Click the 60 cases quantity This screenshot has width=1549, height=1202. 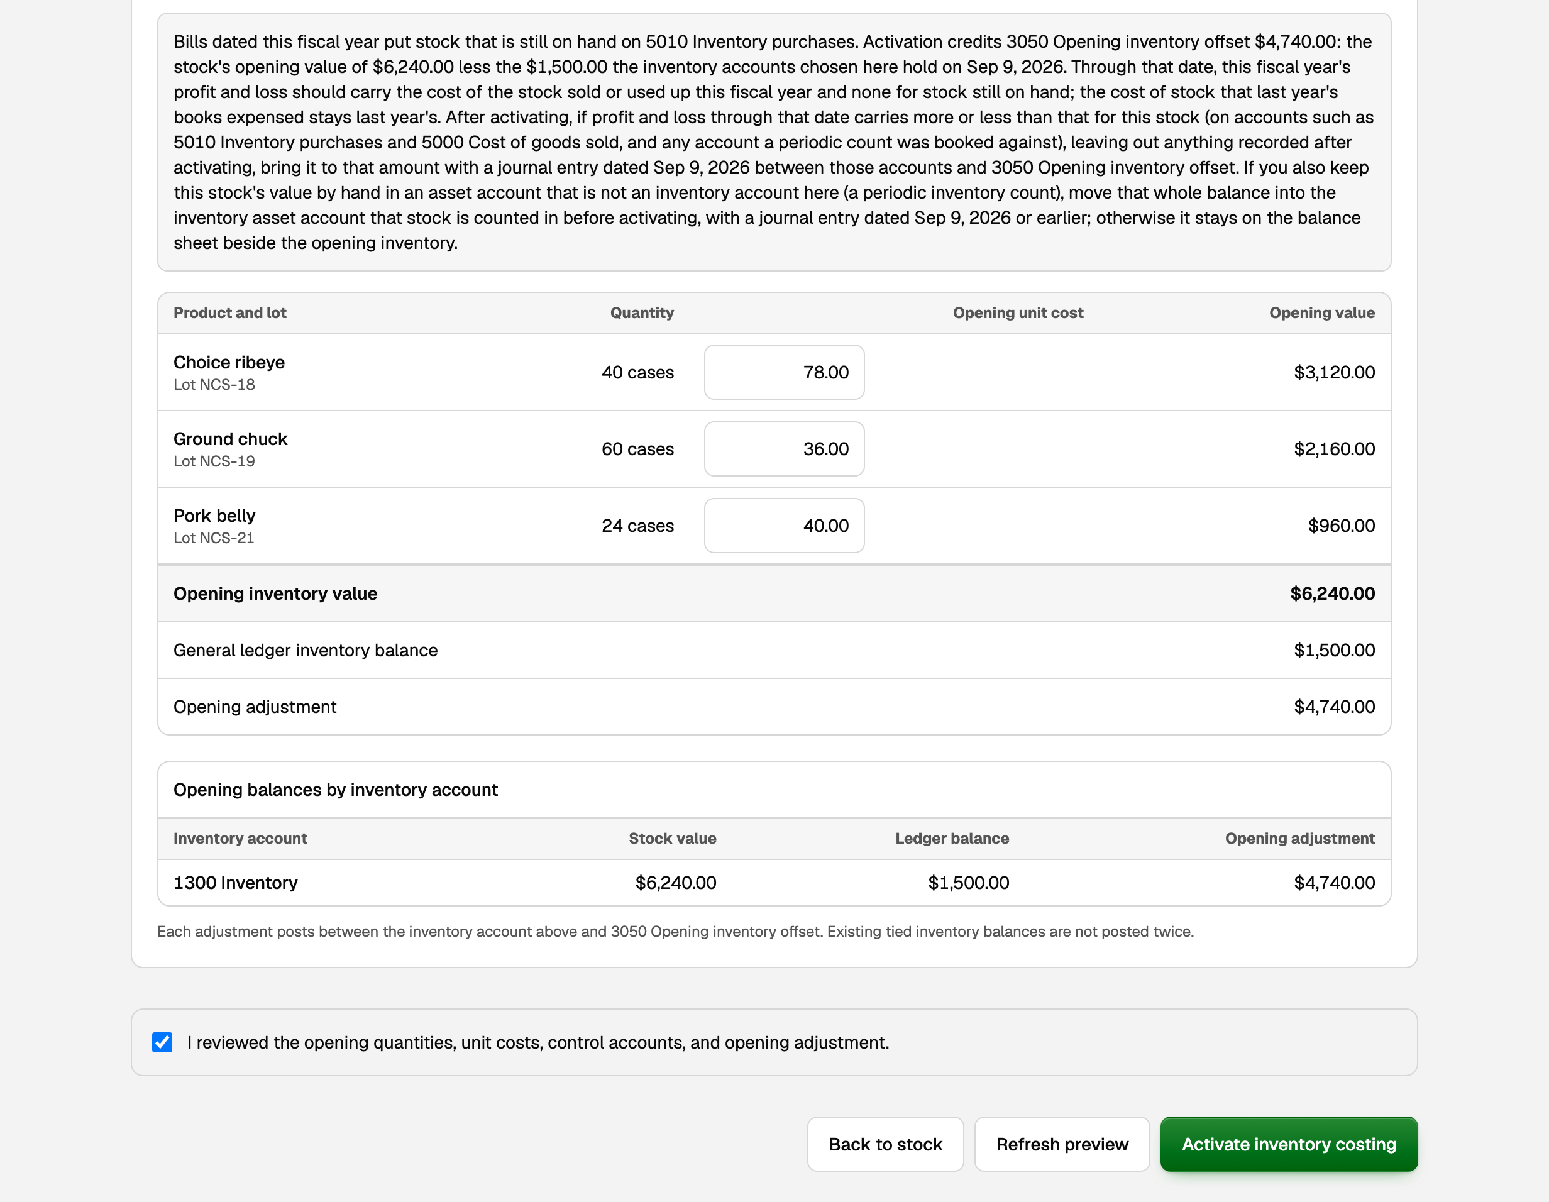(637, 449)
